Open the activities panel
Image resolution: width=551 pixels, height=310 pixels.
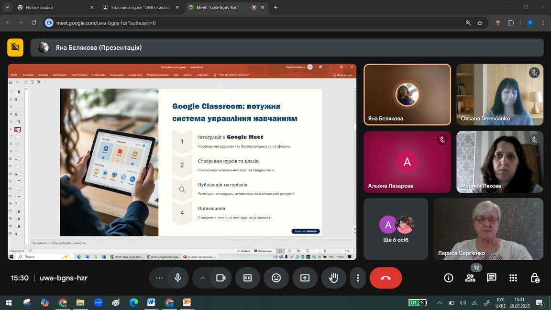[x=513, y=277]
